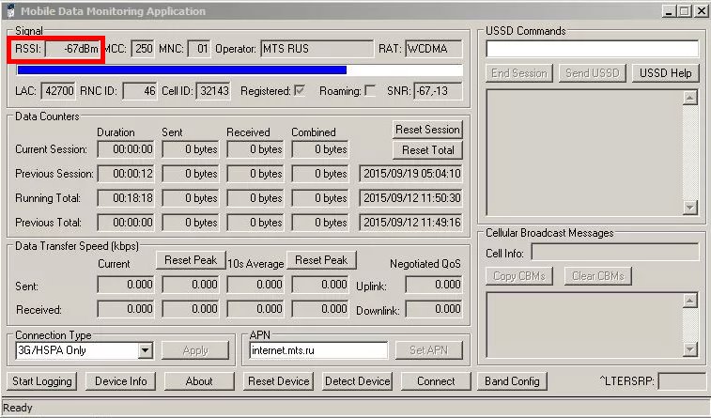Click the MCC value 250
The width and height of the screenshot is (711, 418).
[x=143, y=49]
